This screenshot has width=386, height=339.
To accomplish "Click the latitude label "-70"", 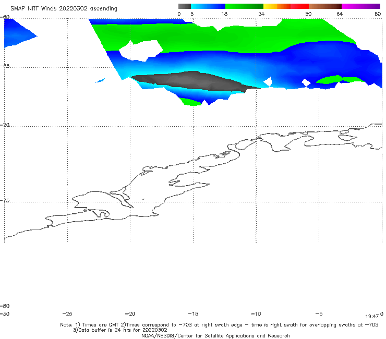I will coord(5,125).
